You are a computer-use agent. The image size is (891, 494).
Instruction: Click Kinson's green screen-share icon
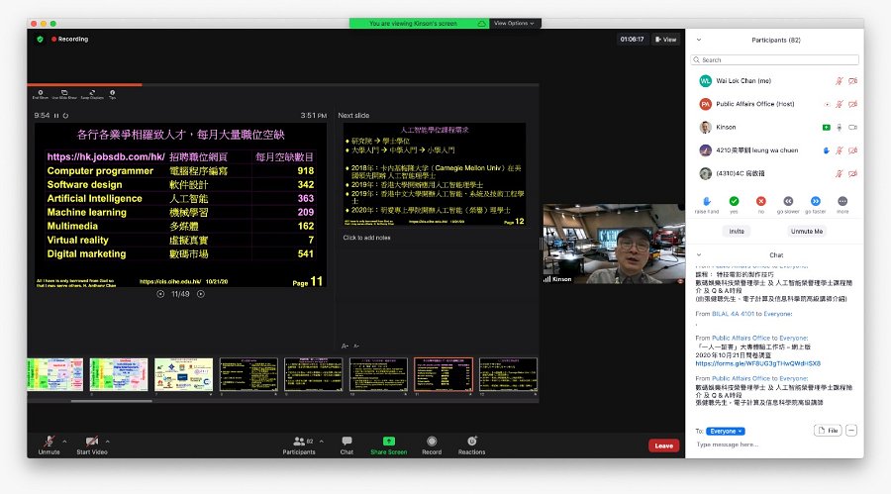[x=827, y=128]
